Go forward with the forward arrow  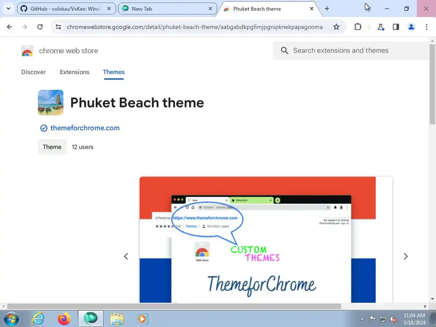click(x=25, y=27)
